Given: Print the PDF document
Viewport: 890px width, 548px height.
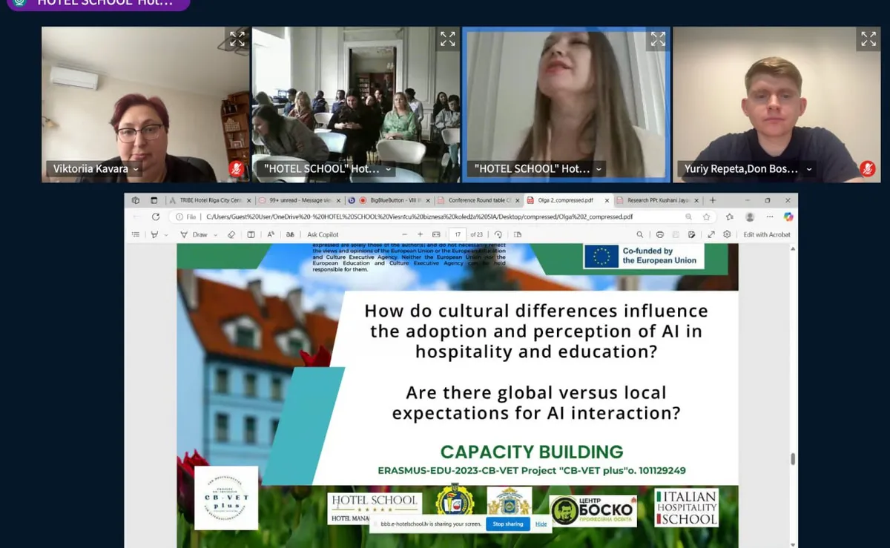Looking at the screenshot, I should pyautogui.click(x=659, y=234).
